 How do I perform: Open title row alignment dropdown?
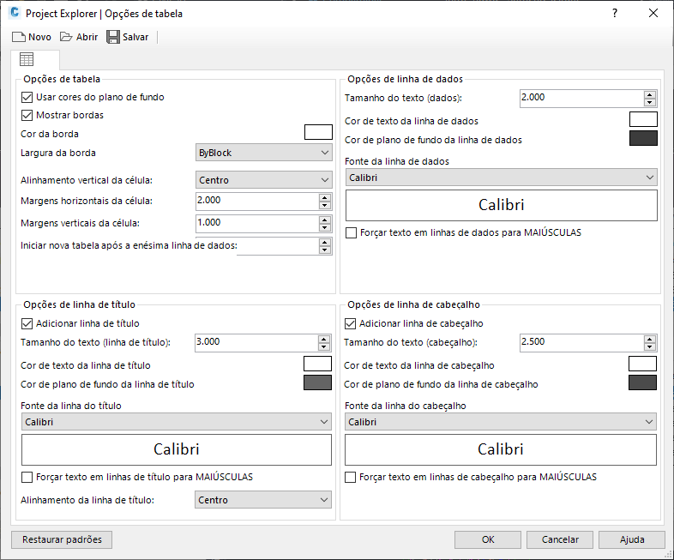coord(262,500)
